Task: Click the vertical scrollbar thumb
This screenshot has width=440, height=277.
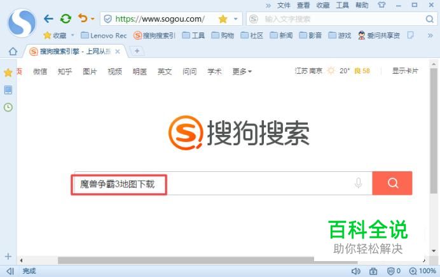Action: [434, 131]
